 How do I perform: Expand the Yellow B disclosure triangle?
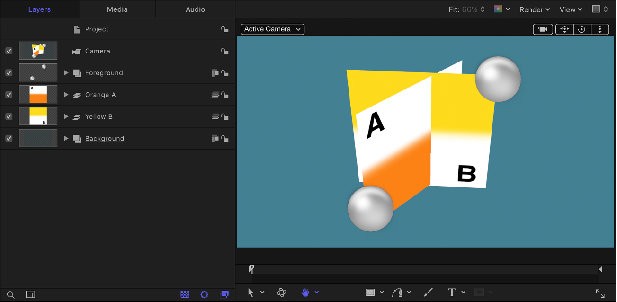tap(66, 116)
